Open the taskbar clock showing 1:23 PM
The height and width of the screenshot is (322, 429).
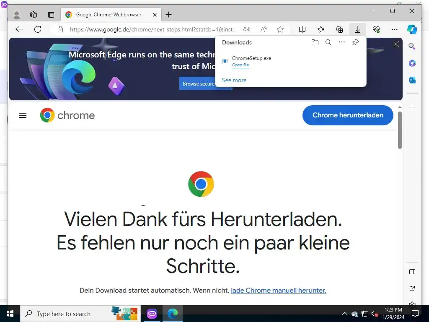(x=393, y=314)
